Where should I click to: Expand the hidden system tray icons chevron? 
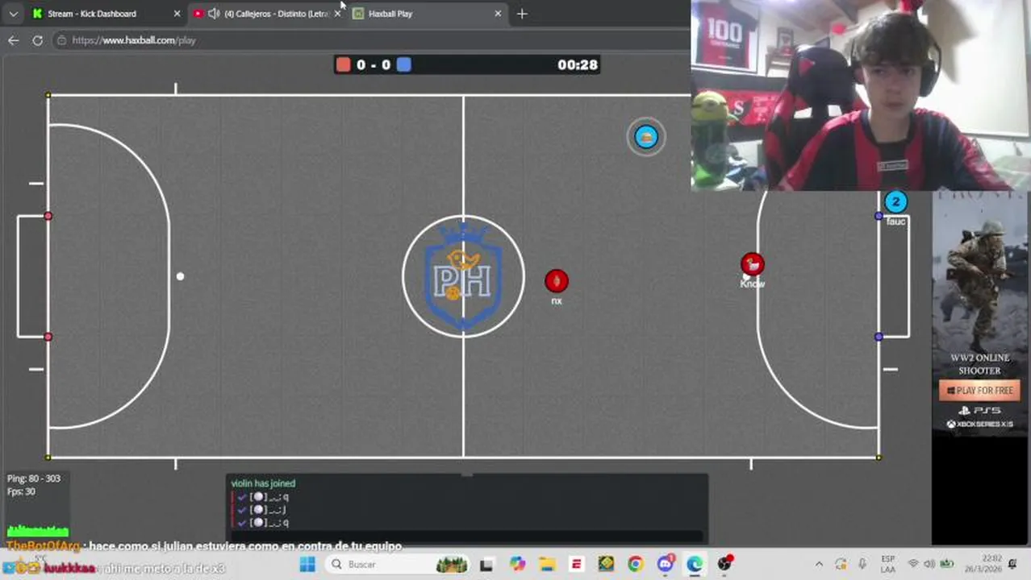(819, 565)
